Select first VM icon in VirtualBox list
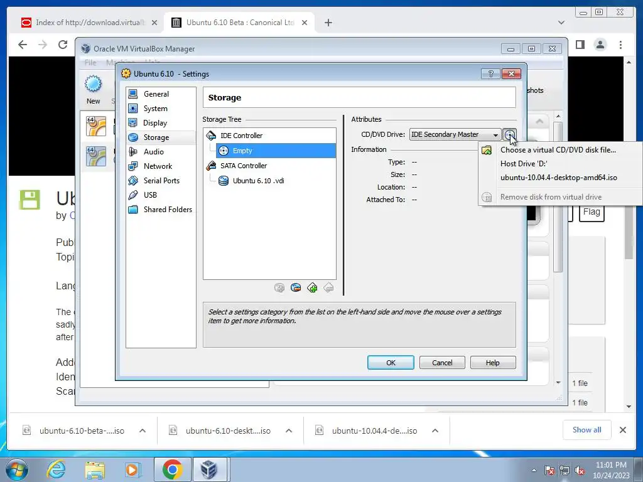Viewport: 643px width, 482px height. [x=96, y=126]
